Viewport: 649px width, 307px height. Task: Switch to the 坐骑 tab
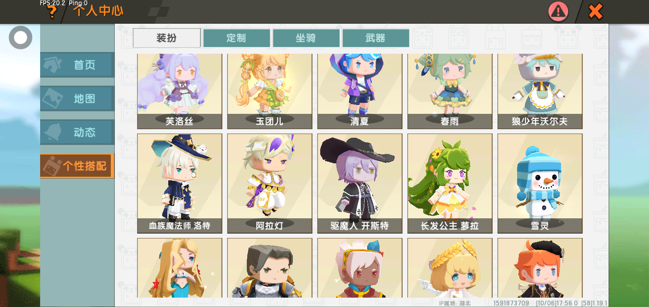coord(306,38)
